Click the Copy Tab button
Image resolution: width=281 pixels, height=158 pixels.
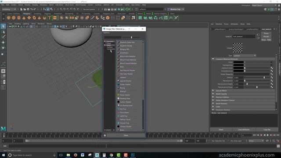267,129
